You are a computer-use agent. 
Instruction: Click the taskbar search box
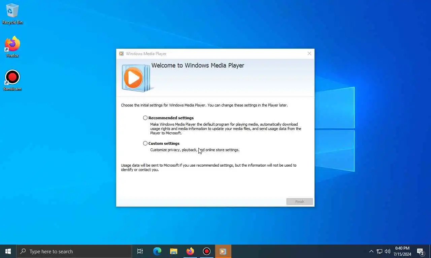click(74, 251)
